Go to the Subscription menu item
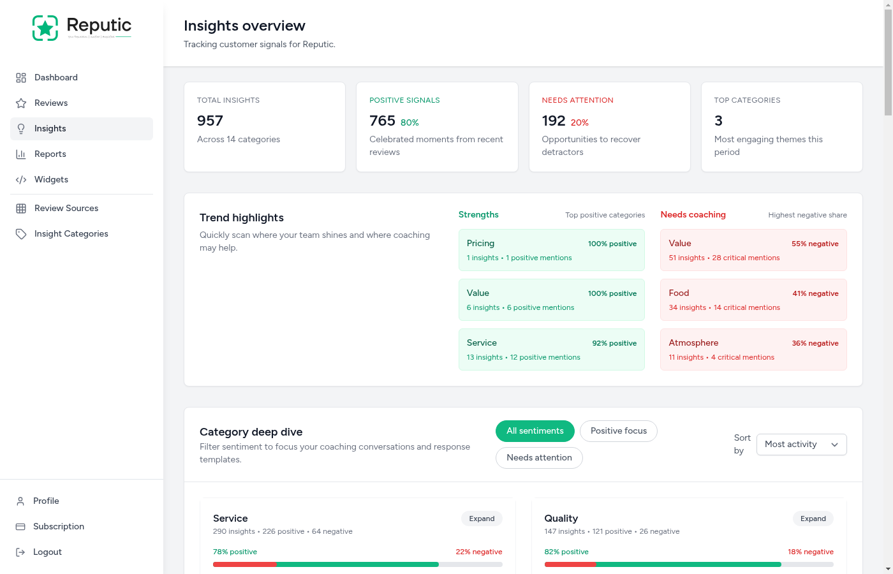Viewport: 893px width, 574px height. 59,526
